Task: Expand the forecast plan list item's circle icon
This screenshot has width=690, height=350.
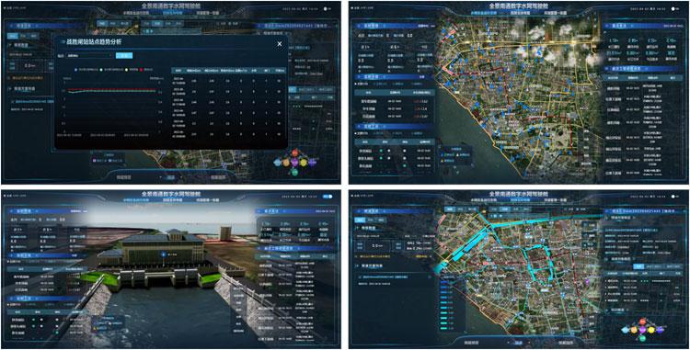Action: 429,277
